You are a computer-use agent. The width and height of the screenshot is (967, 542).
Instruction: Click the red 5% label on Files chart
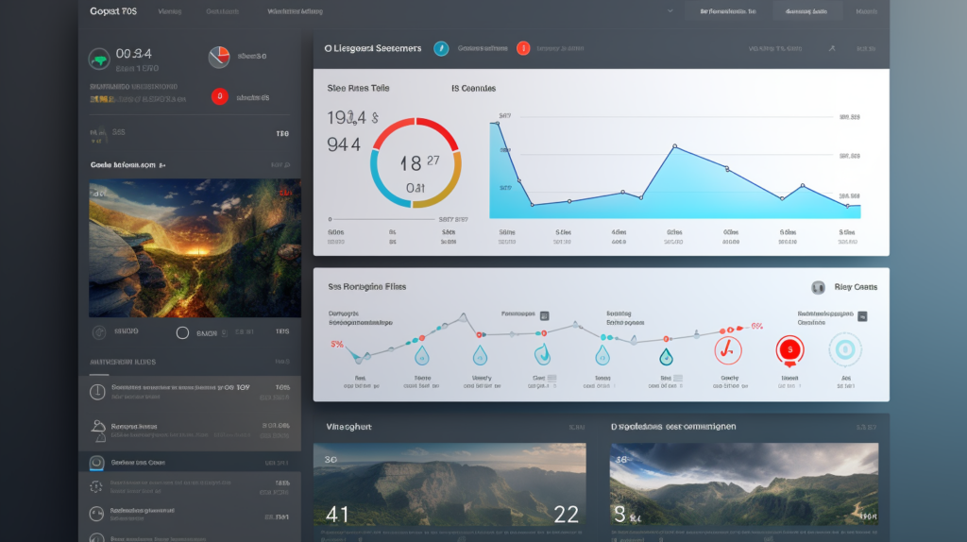pyautogui.click(x=337, y=344)
